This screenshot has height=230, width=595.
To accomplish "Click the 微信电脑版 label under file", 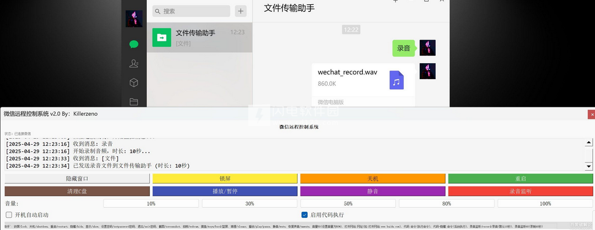I will pyautogui.click(x=330, y=102).
